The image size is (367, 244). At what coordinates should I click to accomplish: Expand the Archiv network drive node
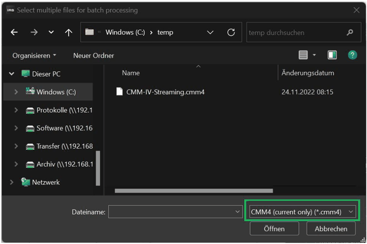[16, 164]
